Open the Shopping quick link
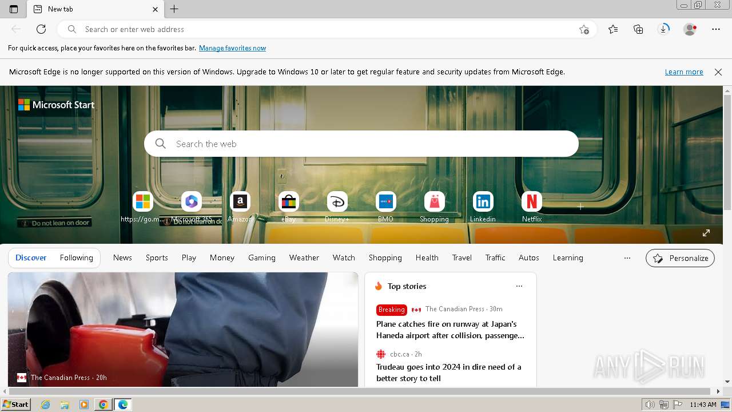Image resolution: width=732 pixels, height=412 pixels. [435, 207]
